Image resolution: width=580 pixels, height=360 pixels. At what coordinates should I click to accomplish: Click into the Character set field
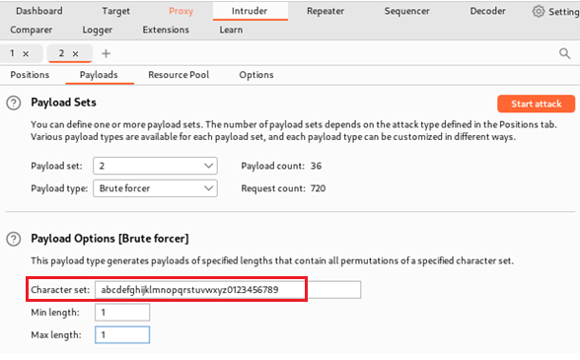228,290
